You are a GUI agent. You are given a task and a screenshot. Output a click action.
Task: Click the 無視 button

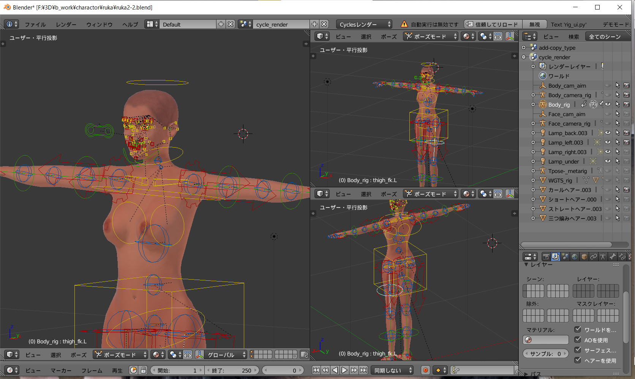point(534,24)
